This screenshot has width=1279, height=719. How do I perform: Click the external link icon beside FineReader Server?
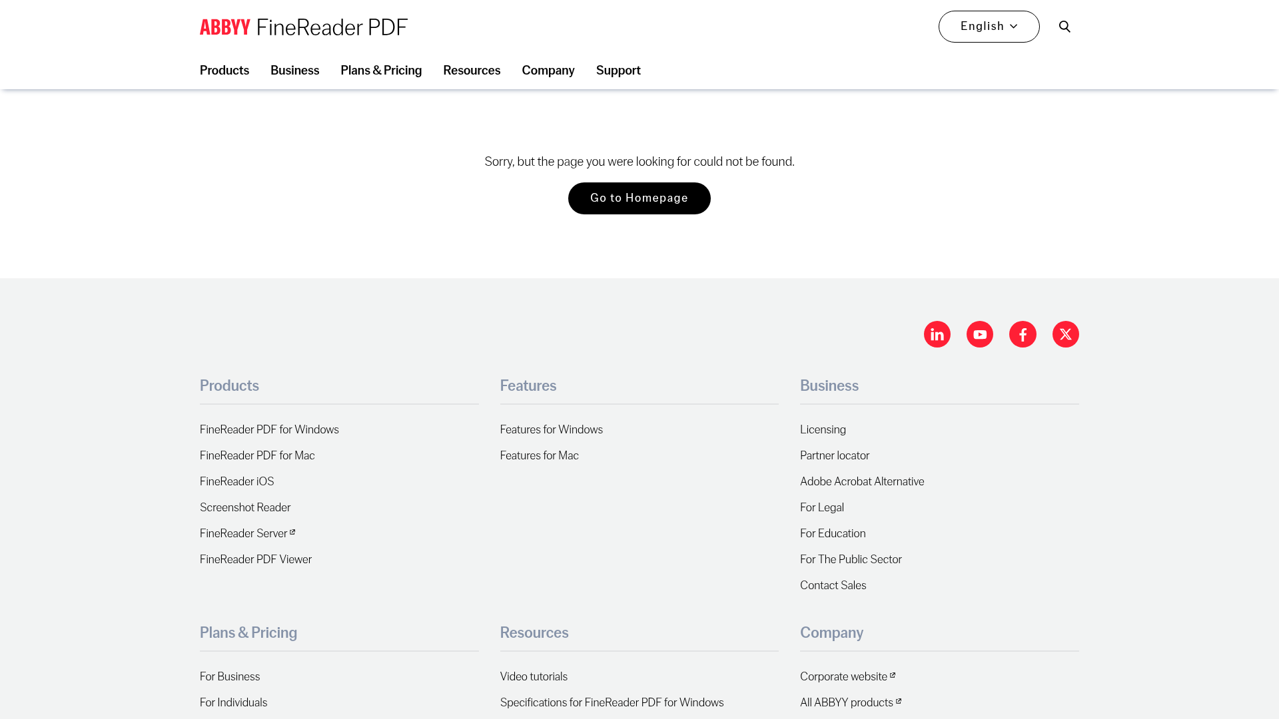[x=293, y=531]
